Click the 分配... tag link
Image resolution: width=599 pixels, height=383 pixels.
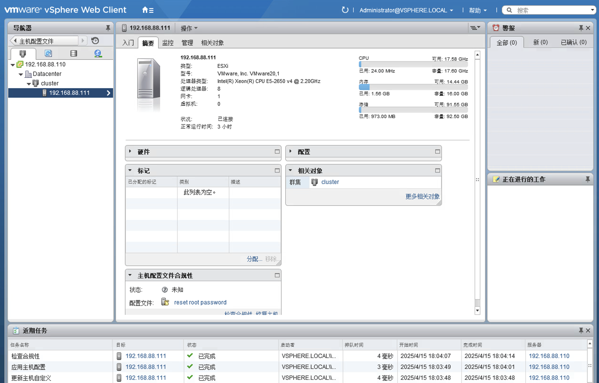pyautogui.click(x=254, y=259)
